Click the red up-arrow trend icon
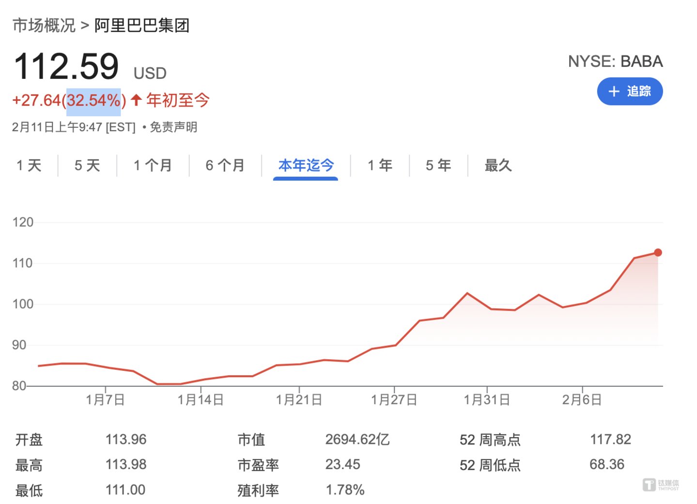This screenshot has width=697, height=504. (136, 100)
